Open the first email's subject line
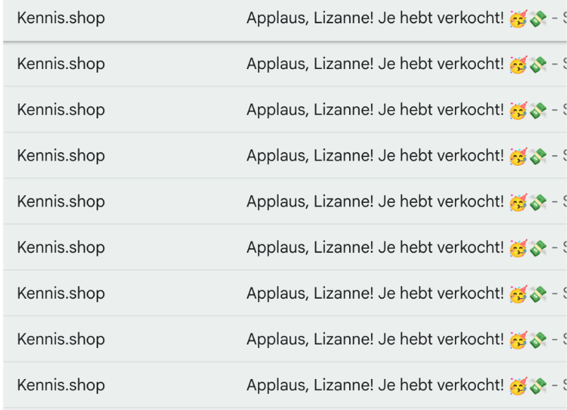This screenshot has width=567, height=410. (375, 18)
